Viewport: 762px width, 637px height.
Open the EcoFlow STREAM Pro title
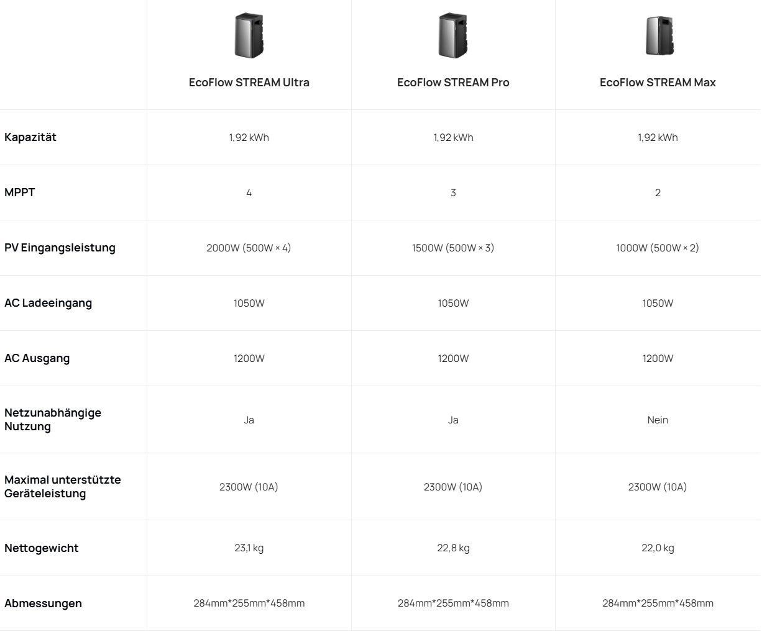click(x=453, y=83)
